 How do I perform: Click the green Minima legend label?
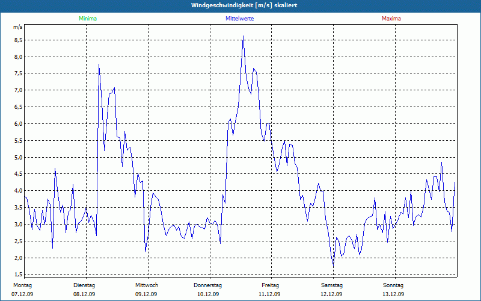click(88, 19)
